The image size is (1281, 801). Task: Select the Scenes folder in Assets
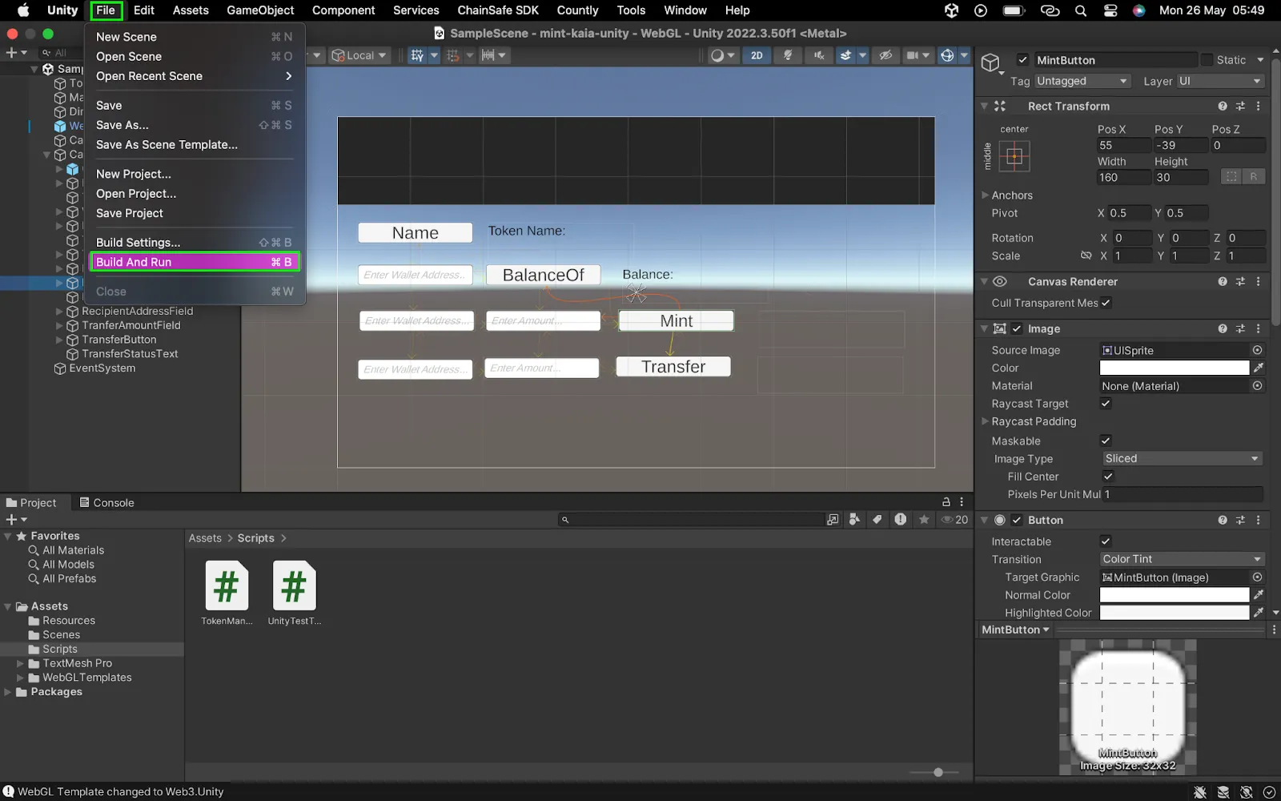point(61,635)
